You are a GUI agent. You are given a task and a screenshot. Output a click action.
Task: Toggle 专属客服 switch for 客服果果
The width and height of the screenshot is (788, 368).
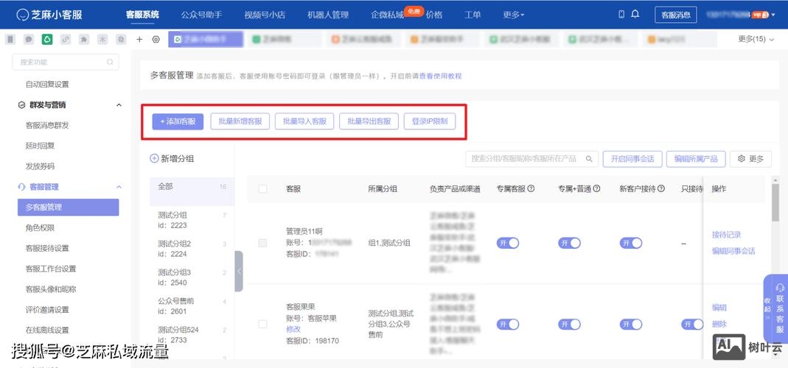(x=508, y=325)
